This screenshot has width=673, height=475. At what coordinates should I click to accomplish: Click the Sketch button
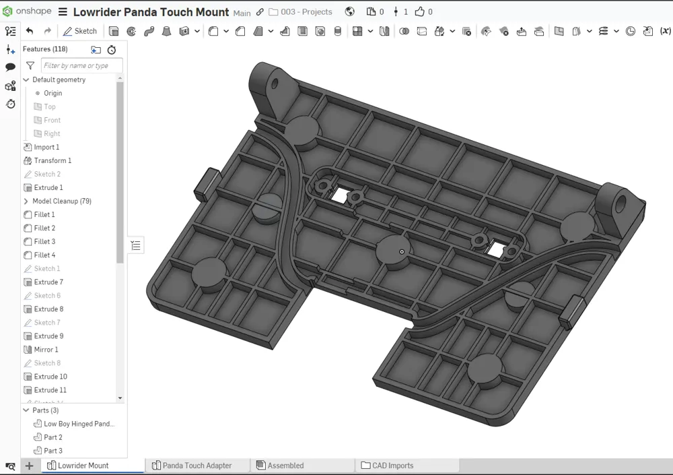[79, 31]
